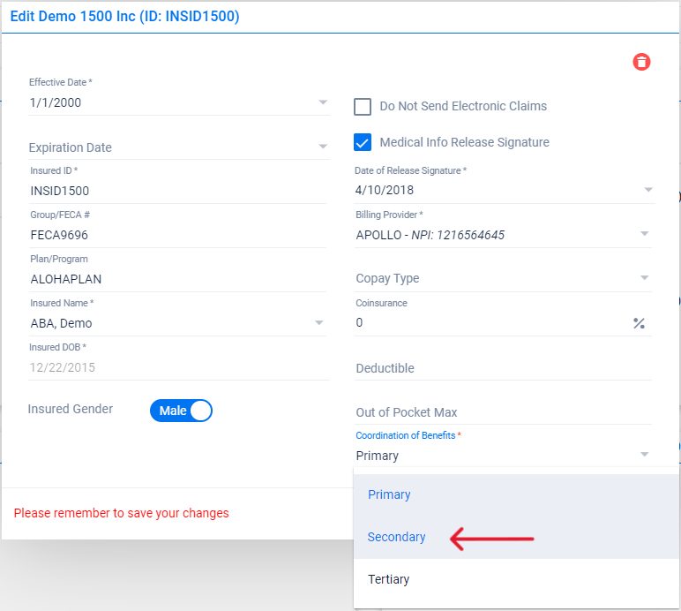The height and width of the screenshot is (611, 681).
Task: Click the Insured ID field
Action: pyautogui.click(x=177, y=191)
